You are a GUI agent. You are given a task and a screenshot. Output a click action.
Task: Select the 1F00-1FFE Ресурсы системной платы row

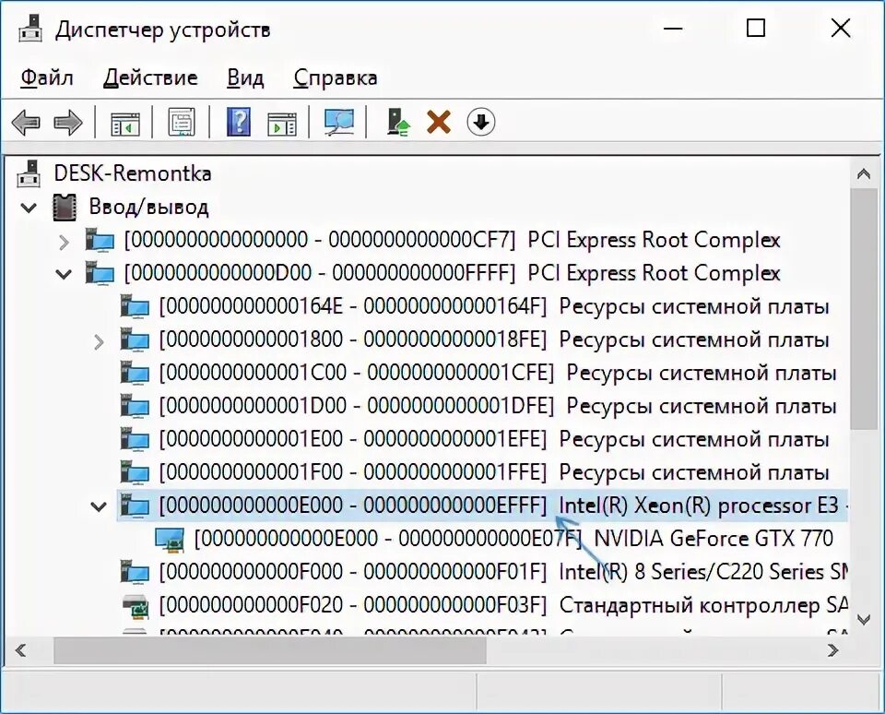(494, 472)
